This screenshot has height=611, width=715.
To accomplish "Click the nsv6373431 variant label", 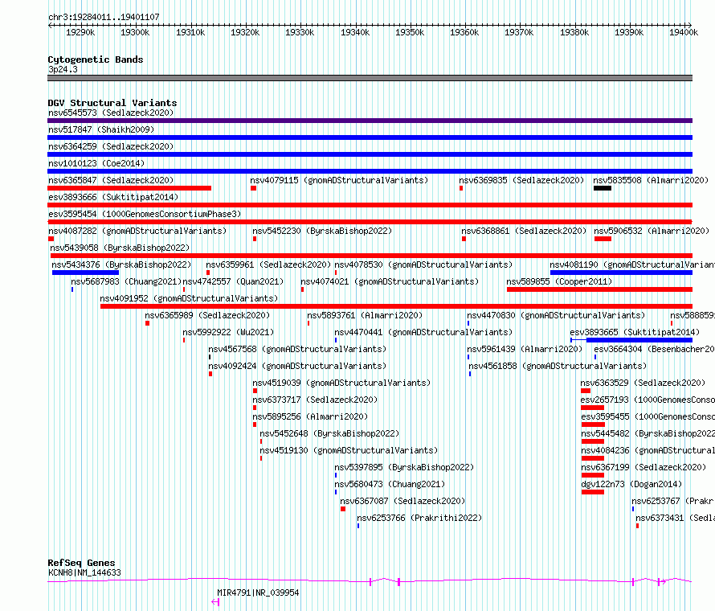I will point(675,518).
